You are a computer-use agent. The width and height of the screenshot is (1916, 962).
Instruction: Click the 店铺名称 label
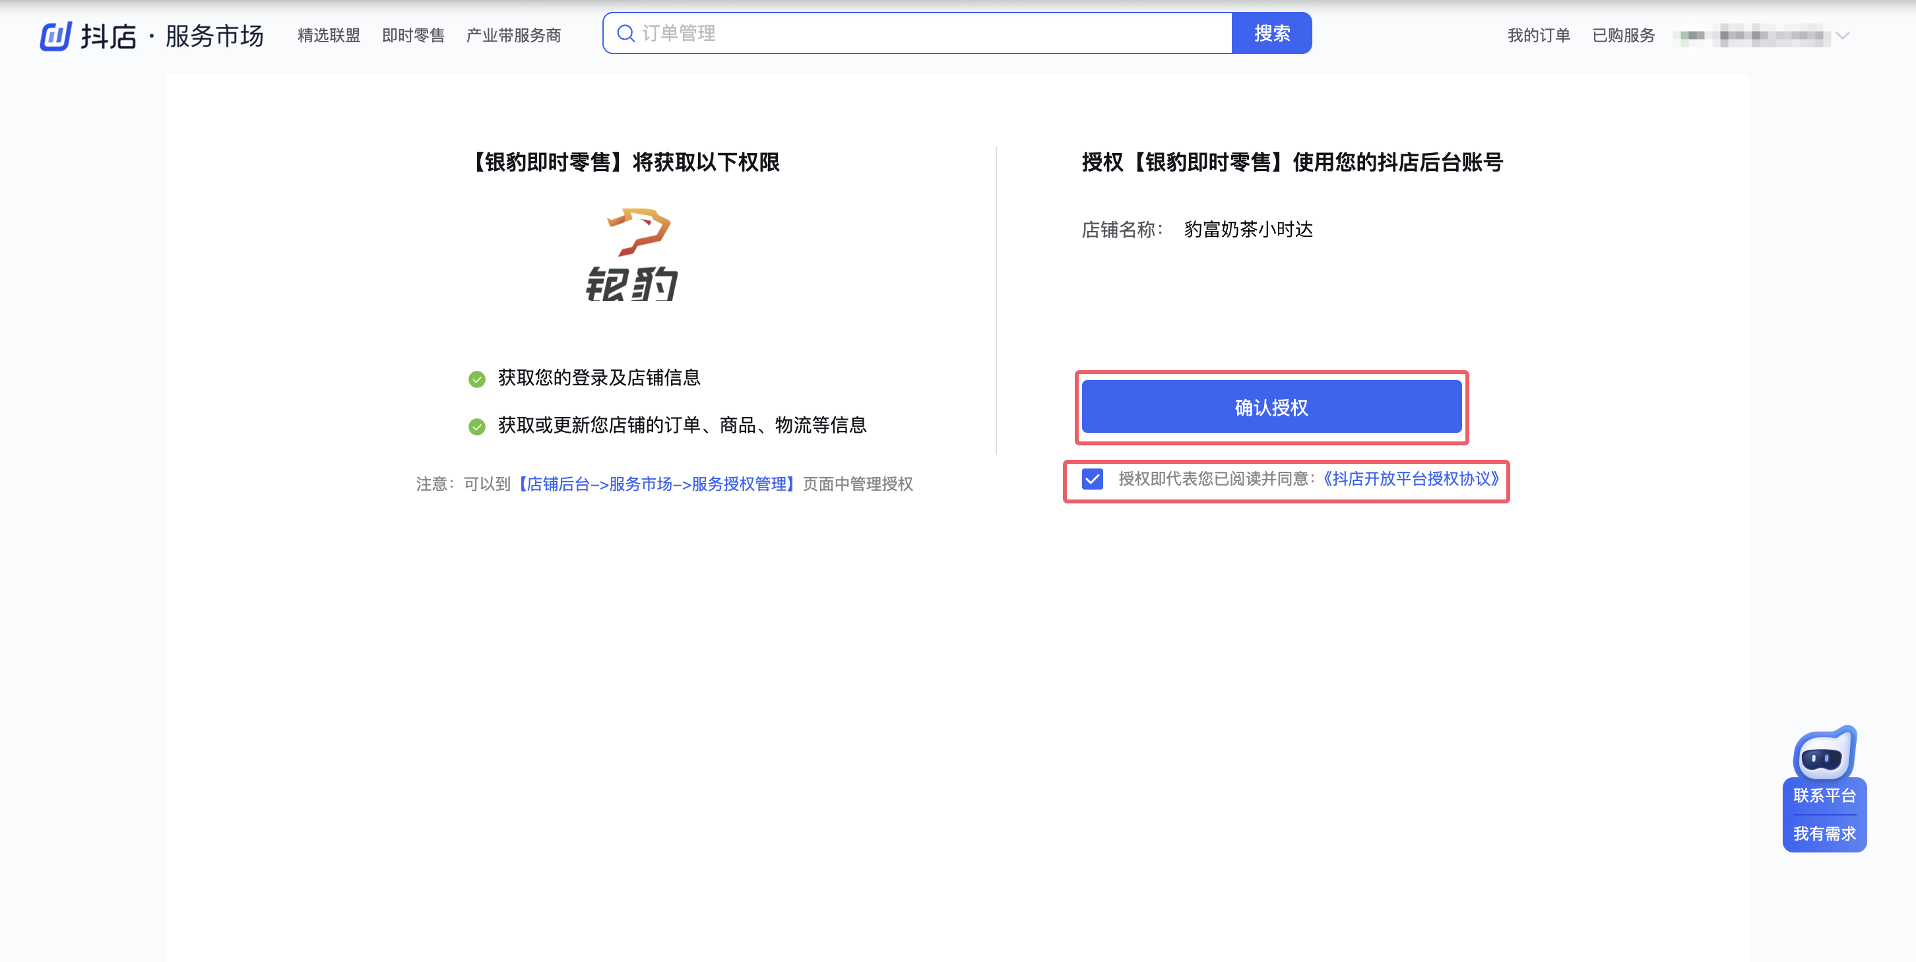1122,229
